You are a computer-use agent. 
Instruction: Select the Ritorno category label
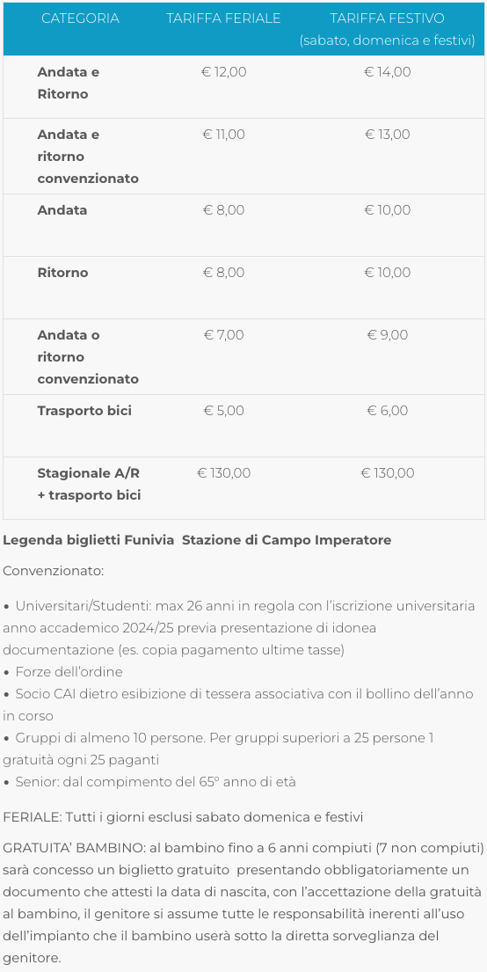pyautogui.click(x=62, y=273)
